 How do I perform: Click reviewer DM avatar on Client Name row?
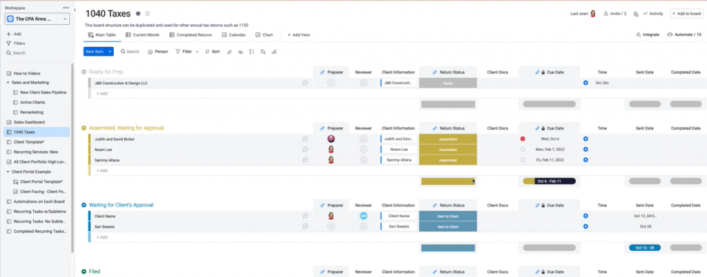pyautogui.click(x=363, y=216)
